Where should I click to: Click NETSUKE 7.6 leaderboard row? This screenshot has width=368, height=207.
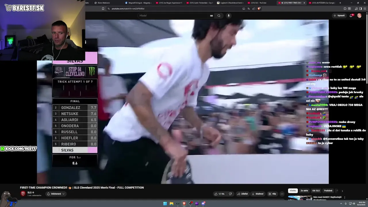[x=75, y=114]
